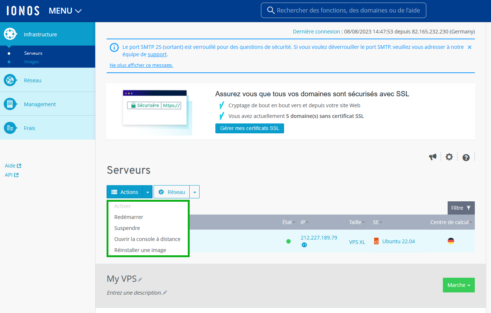
Task: Click the +1 additional IP badge
Action: tap(304, 245)
